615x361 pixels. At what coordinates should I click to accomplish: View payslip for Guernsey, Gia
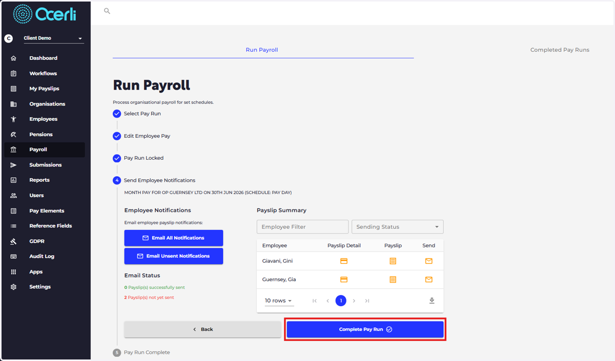click(x=393, y=280)
